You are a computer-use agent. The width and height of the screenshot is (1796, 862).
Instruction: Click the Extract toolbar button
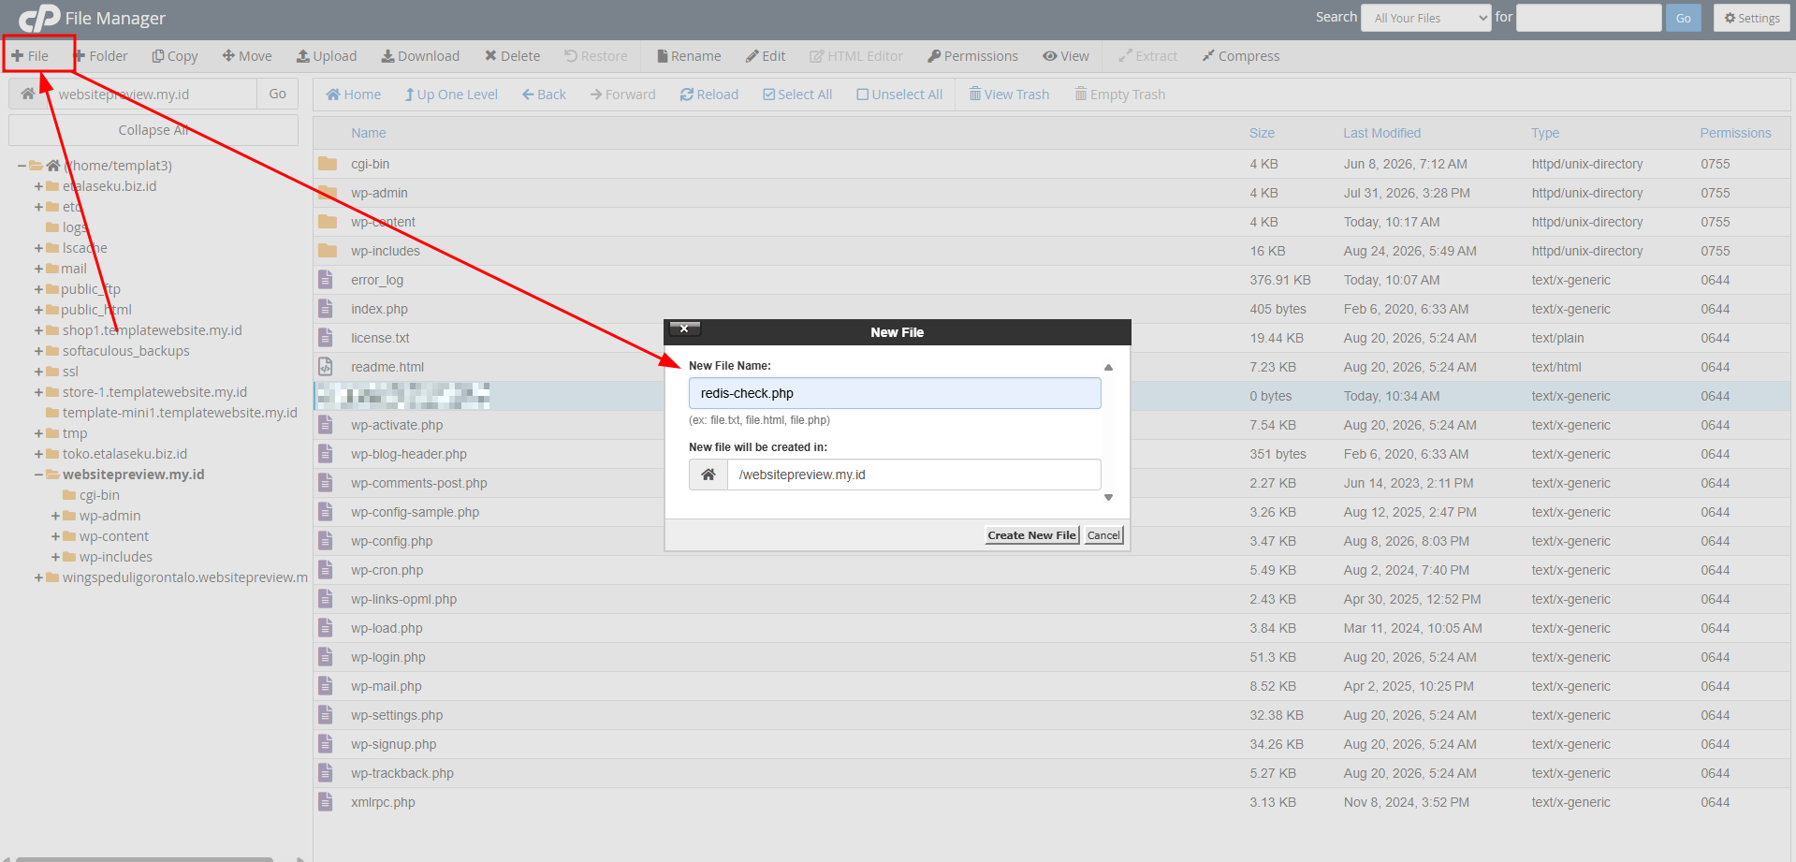(x=1147, y=56)
